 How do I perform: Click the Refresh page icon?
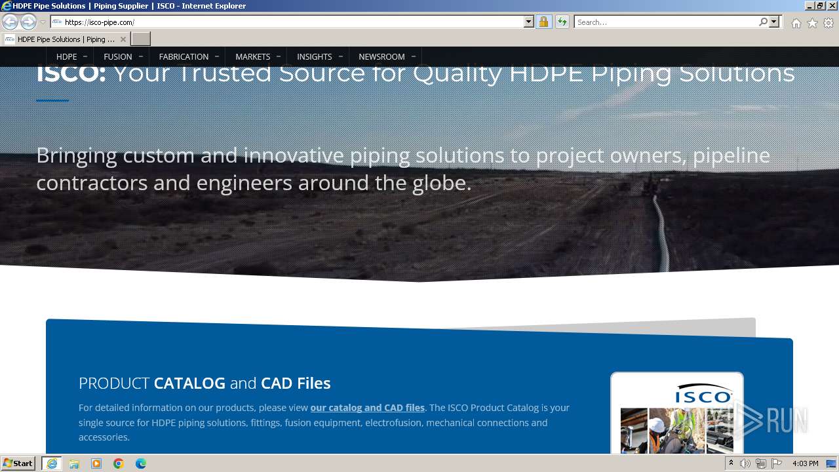click(562, 22)
